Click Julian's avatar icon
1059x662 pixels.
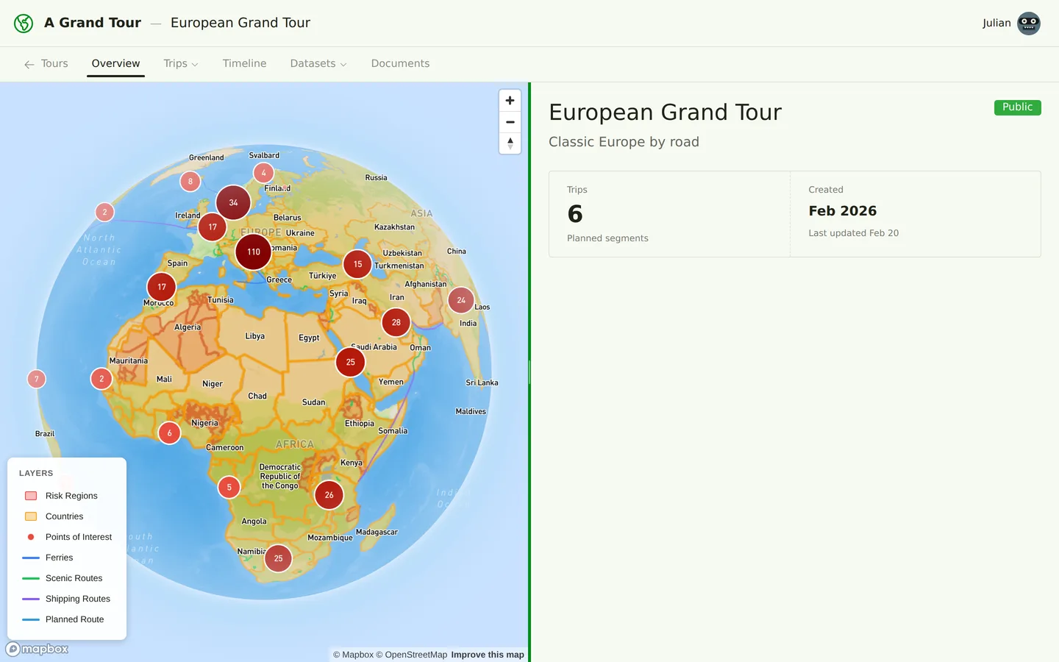coord(1028,23)
